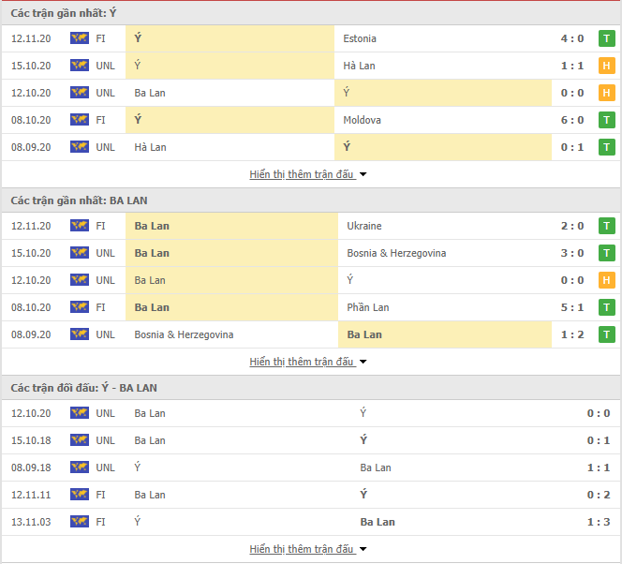Viewport: 622px width, 564px height.
Task: Expand more matches under Ý recent games
Action: (308, 174)
